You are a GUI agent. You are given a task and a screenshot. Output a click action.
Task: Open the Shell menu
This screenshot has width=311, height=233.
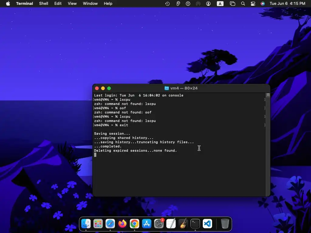pos(44,4)
